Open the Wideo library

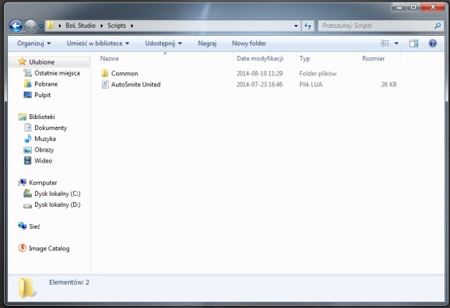coord(43,160)
